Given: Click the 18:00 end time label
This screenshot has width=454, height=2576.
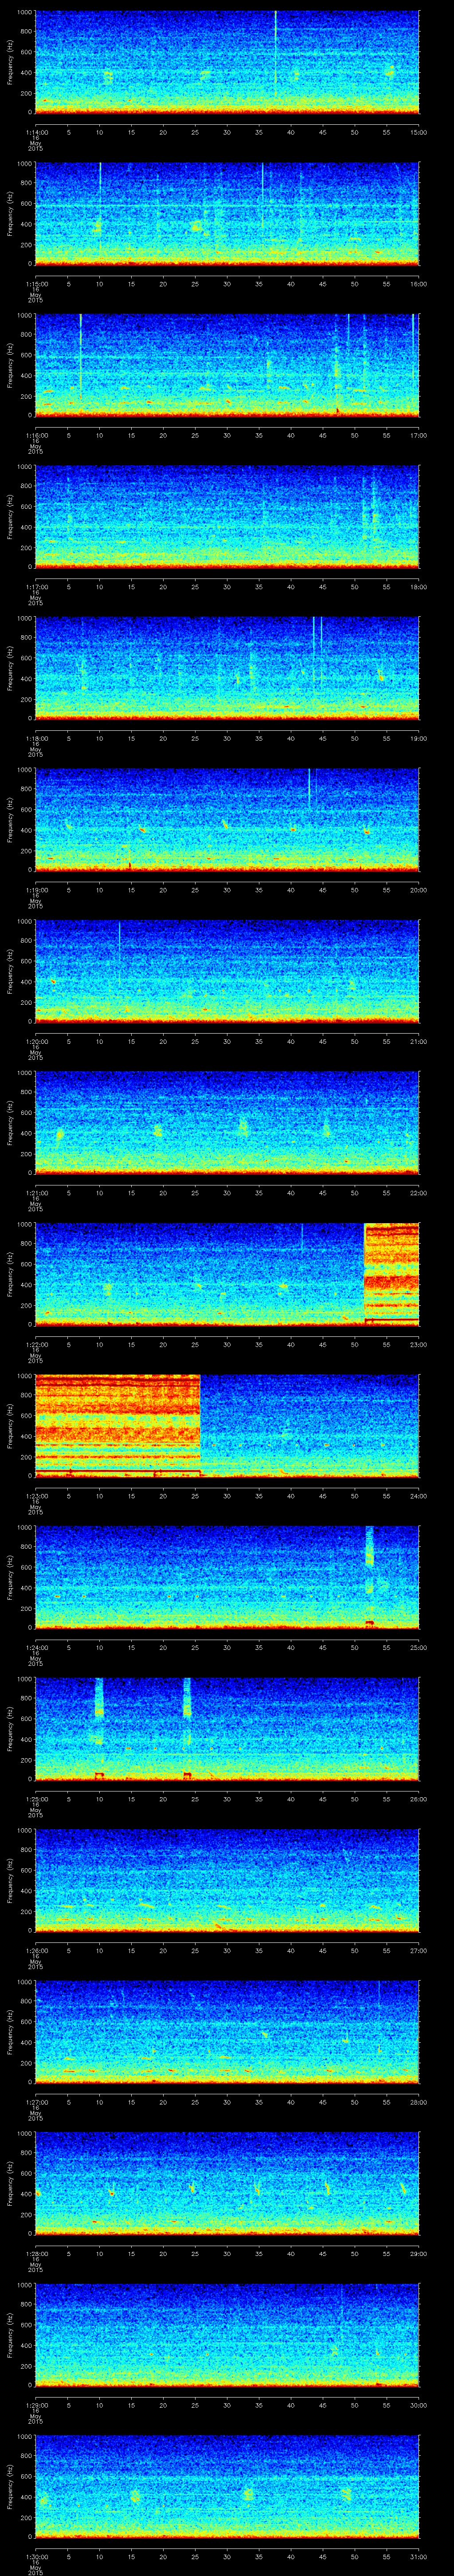Looking at the screenshot, I should (419, 587).
